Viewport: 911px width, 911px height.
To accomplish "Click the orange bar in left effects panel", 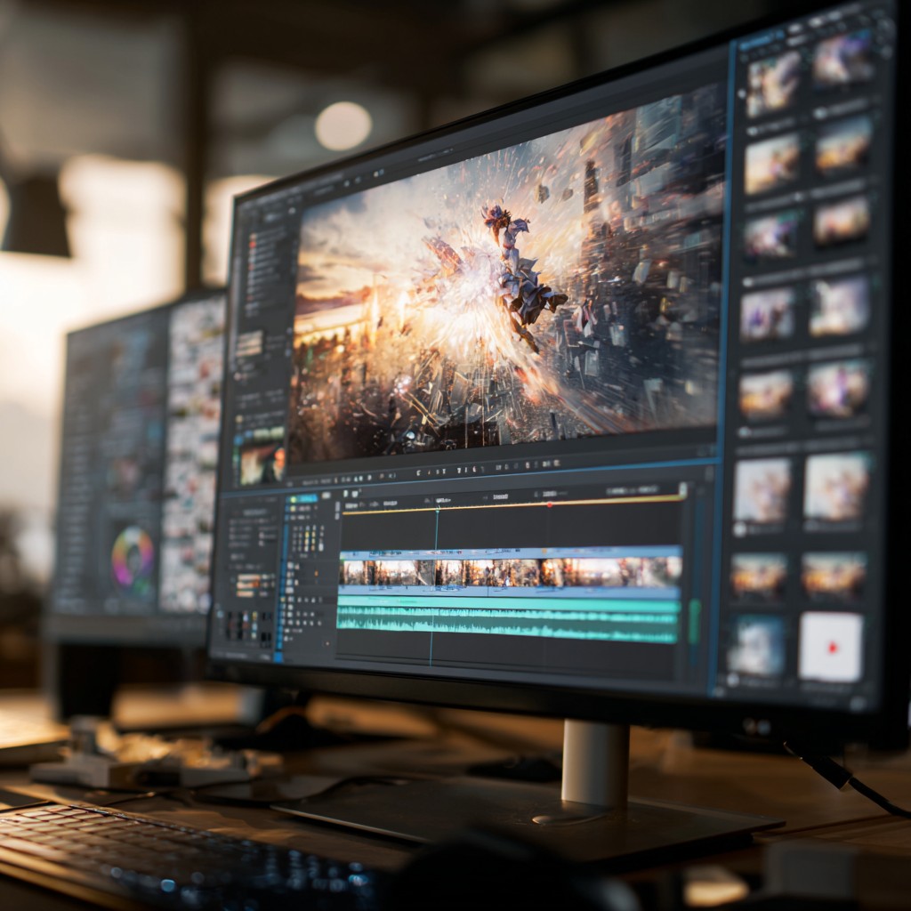I will (248, 579).
